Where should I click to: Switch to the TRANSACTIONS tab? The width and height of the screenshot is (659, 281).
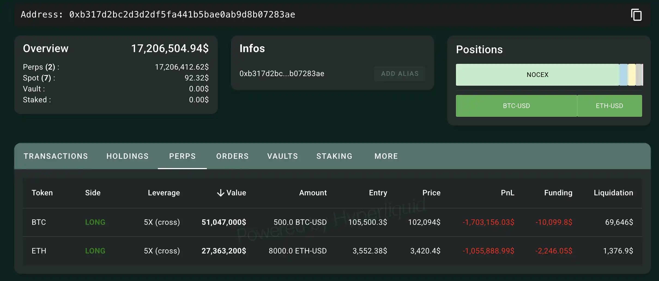coord(56,156)
